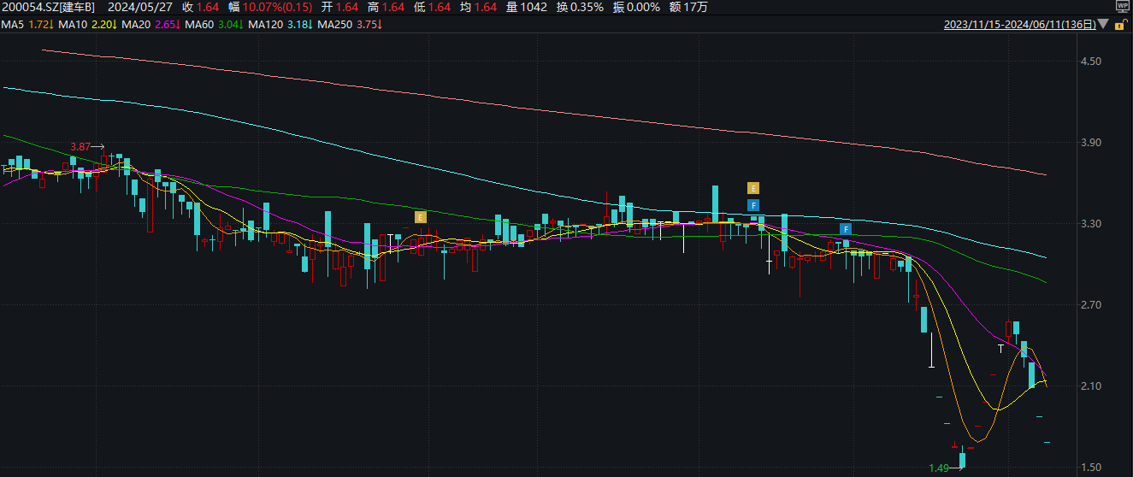Click the 2.70 price axis label

point(1090,305)
